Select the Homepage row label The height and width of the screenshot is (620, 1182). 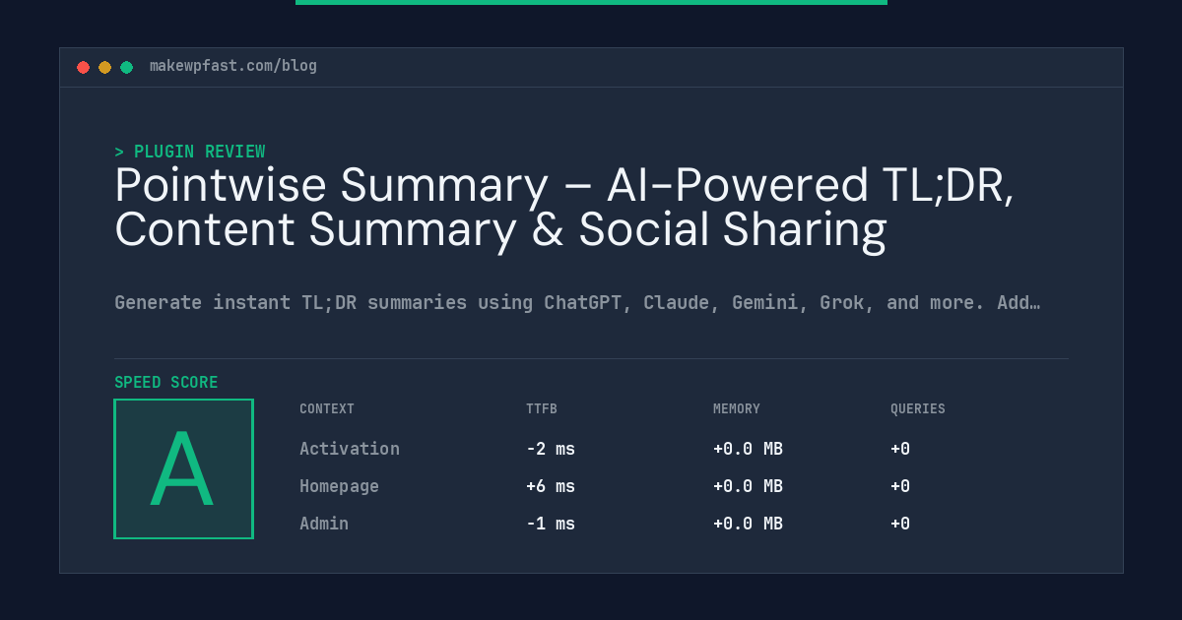(339, 486)
